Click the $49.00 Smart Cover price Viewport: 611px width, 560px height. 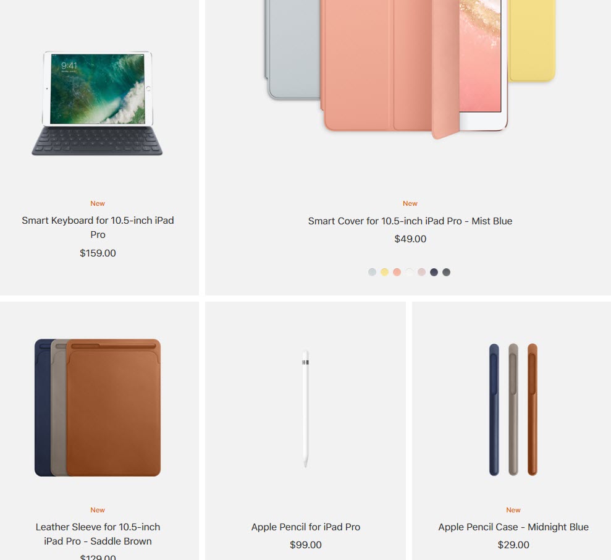[x=410, y=239]
